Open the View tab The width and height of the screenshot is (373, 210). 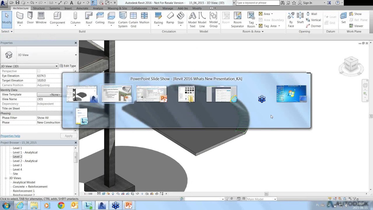click(x=155, y=8)
